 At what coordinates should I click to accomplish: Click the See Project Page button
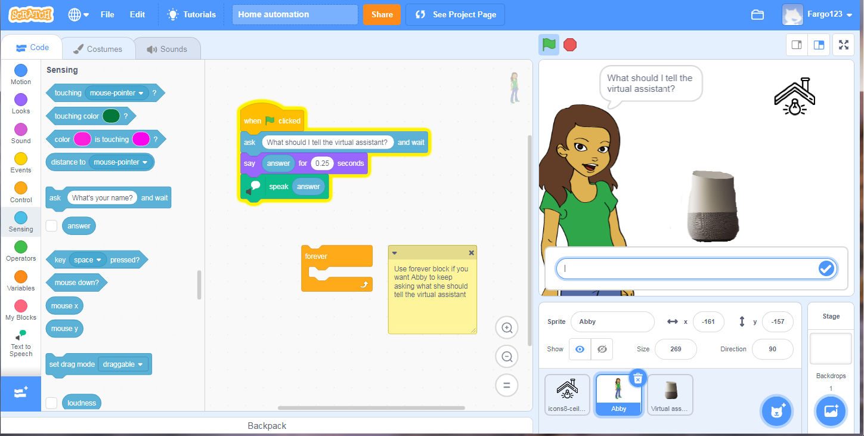coord(456,15)
